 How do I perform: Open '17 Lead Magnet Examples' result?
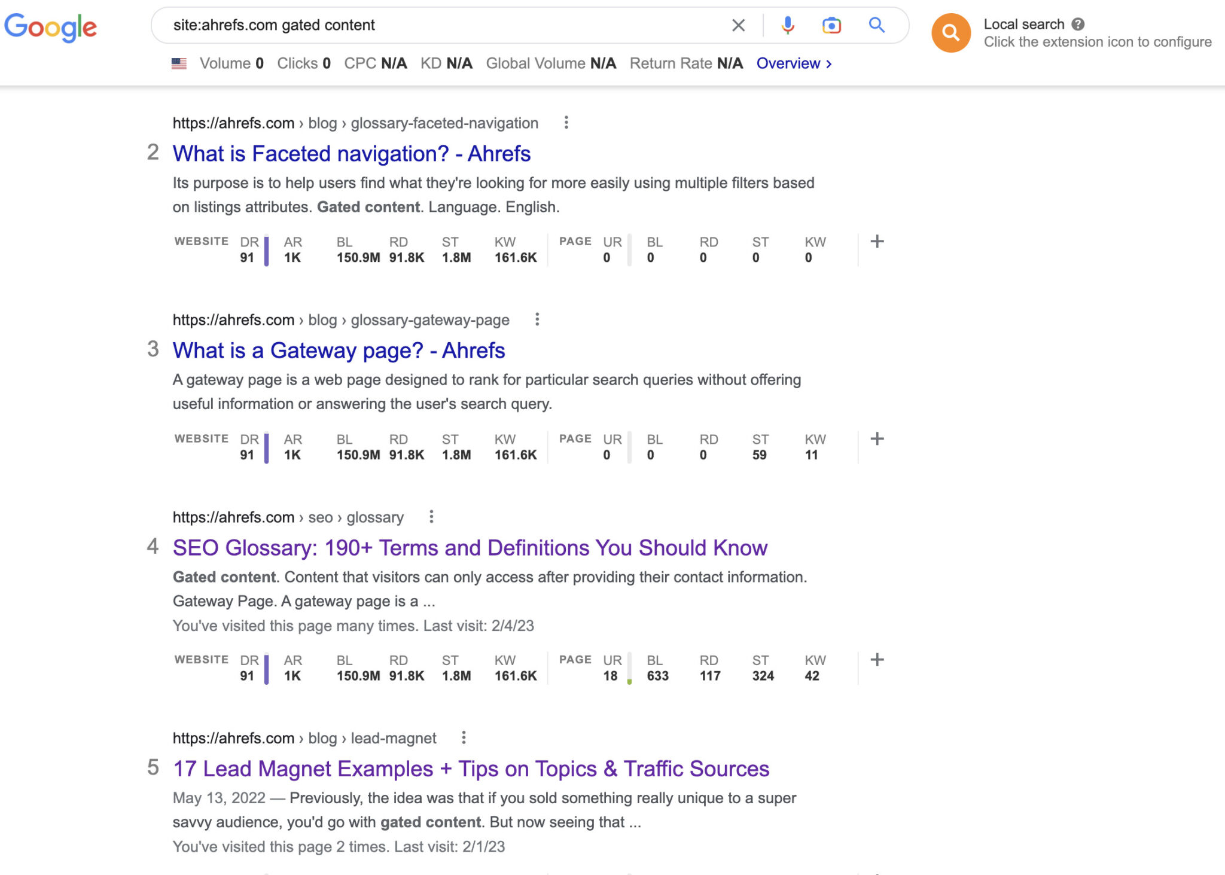(471, 769)
